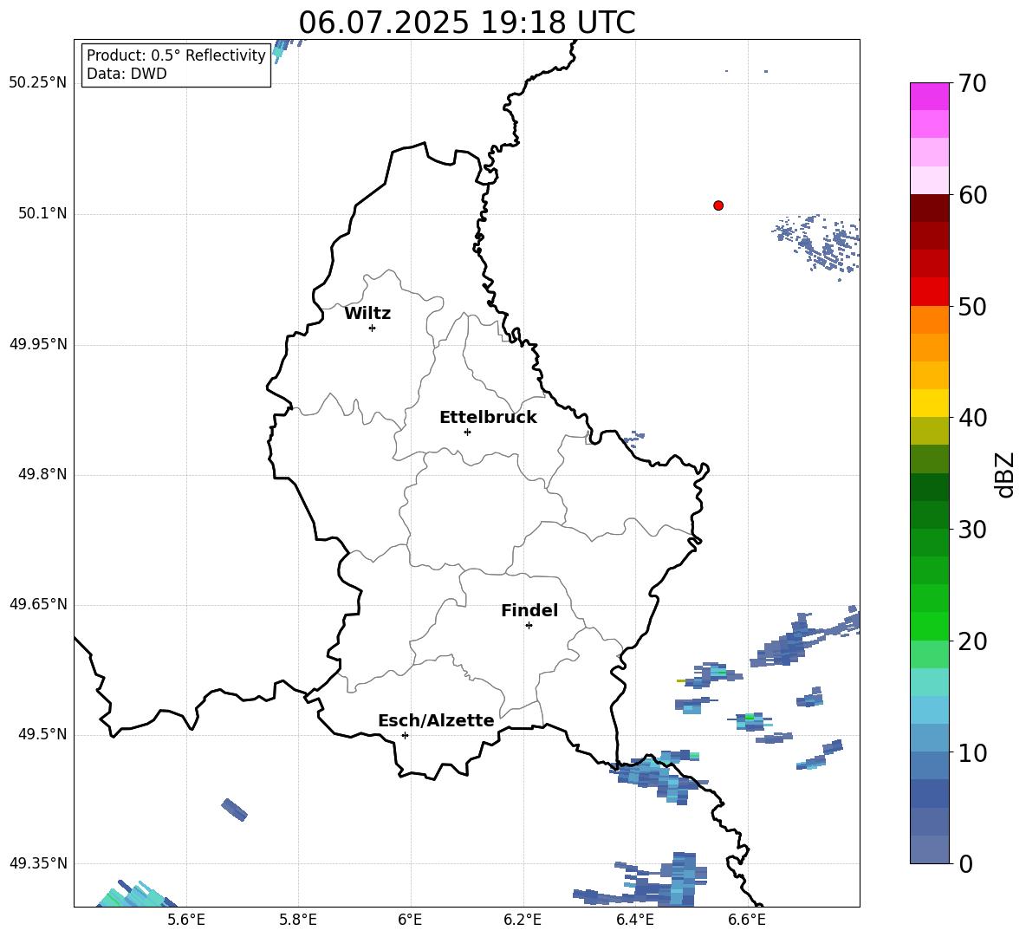Viewport: 1026px width, 937px height.
Task: Select the Esch/Alzette city label
Action: click(x=436, y=720)
